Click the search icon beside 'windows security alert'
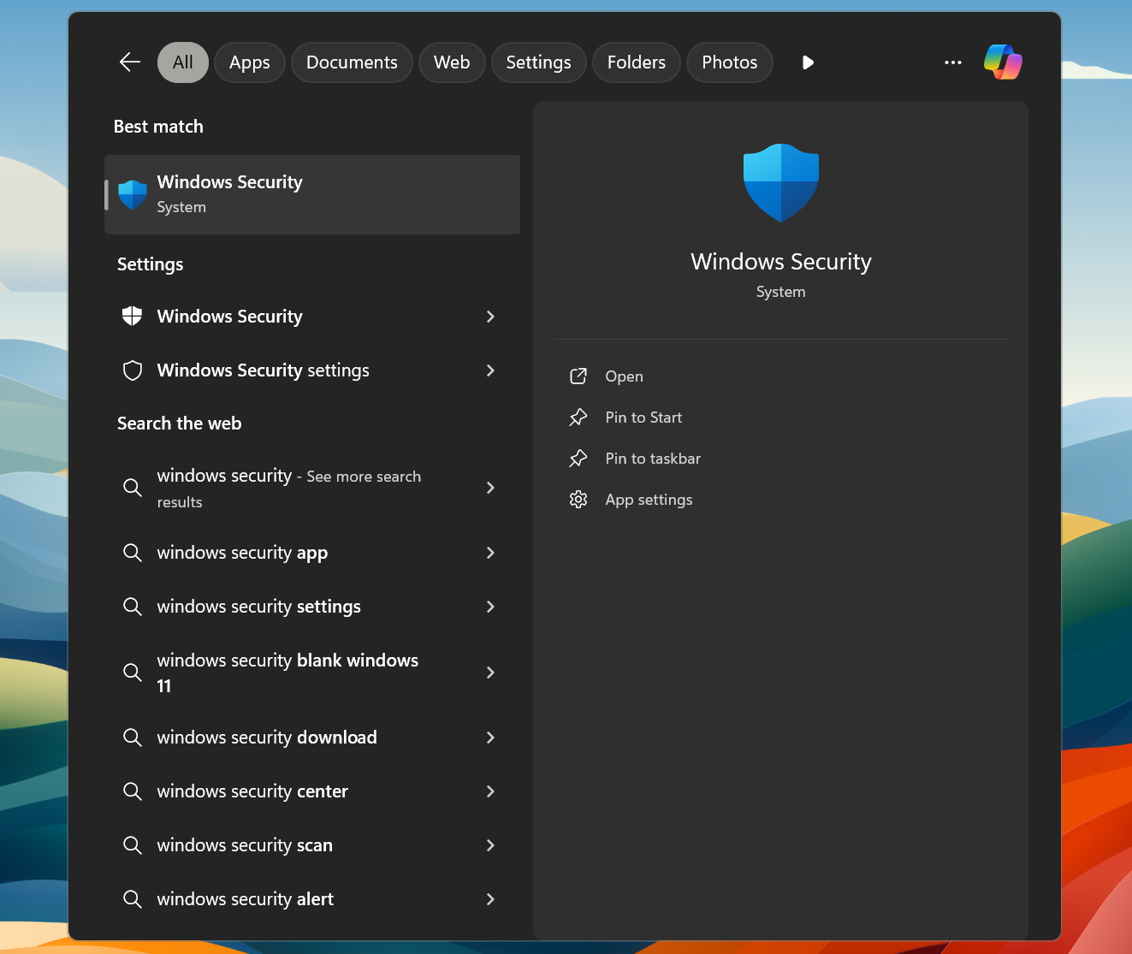 click(x=132, y=899)
